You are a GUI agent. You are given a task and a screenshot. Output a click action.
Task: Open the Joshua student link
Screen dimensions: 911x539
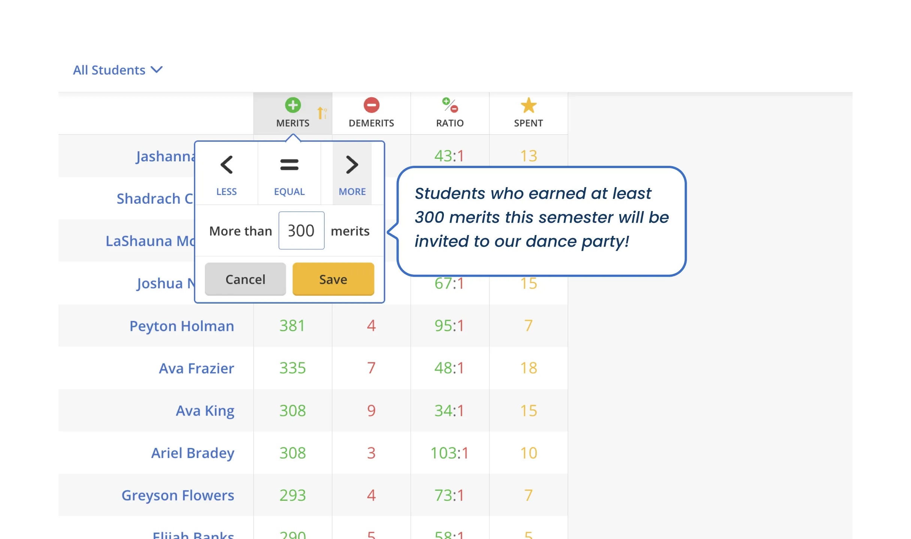166,284
